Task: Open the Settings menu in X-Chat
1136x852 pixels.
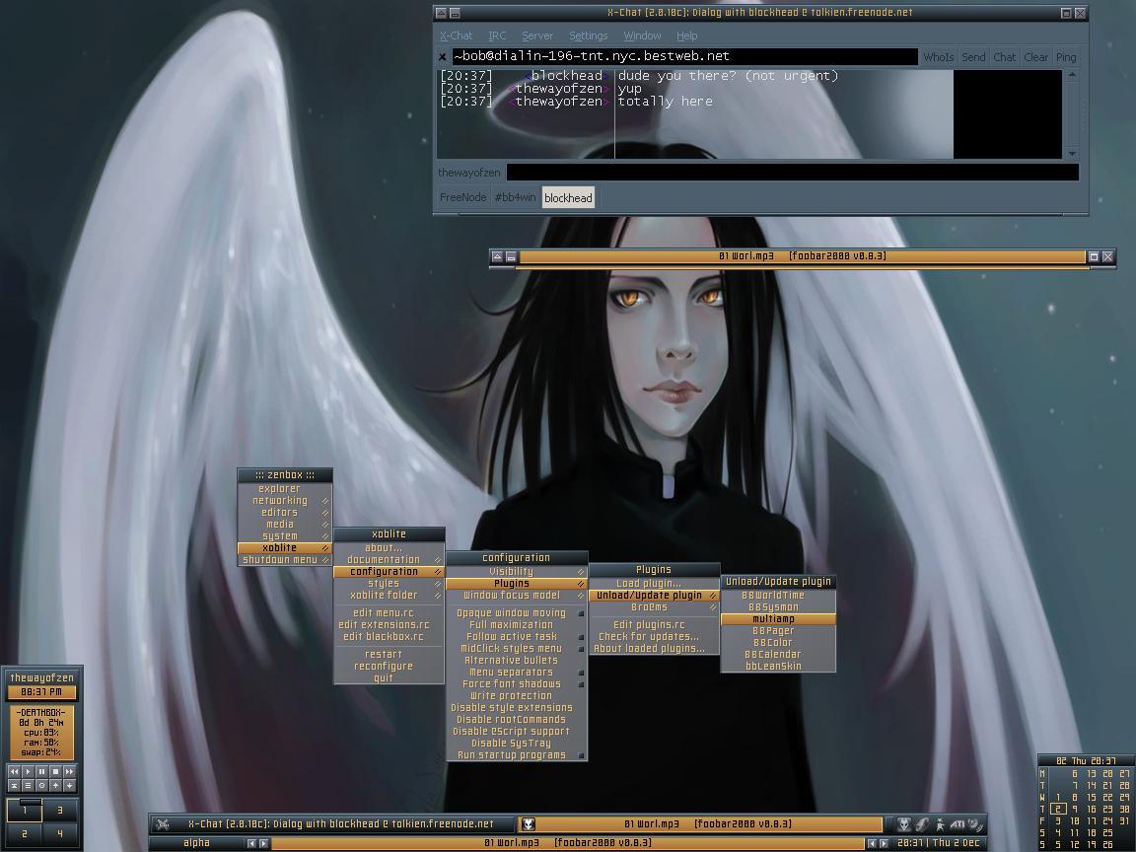Action: pyautogui.click(x=589, y=35)
